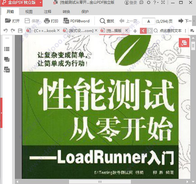
Task: Click the sidebar drag handle at top
Action: (7, 38)
